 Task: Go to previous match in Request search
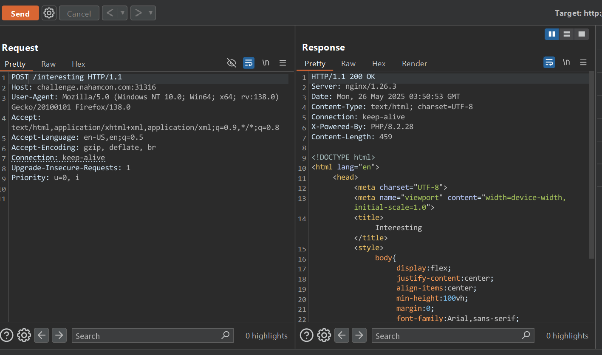[41, 335]
